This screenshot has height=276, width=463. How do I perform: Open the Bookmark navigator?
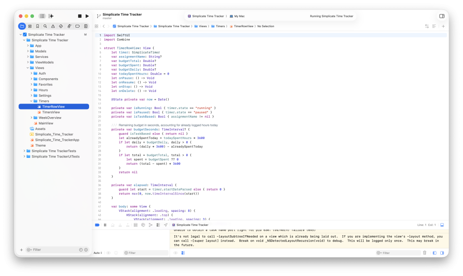click(x=38, y=26)
